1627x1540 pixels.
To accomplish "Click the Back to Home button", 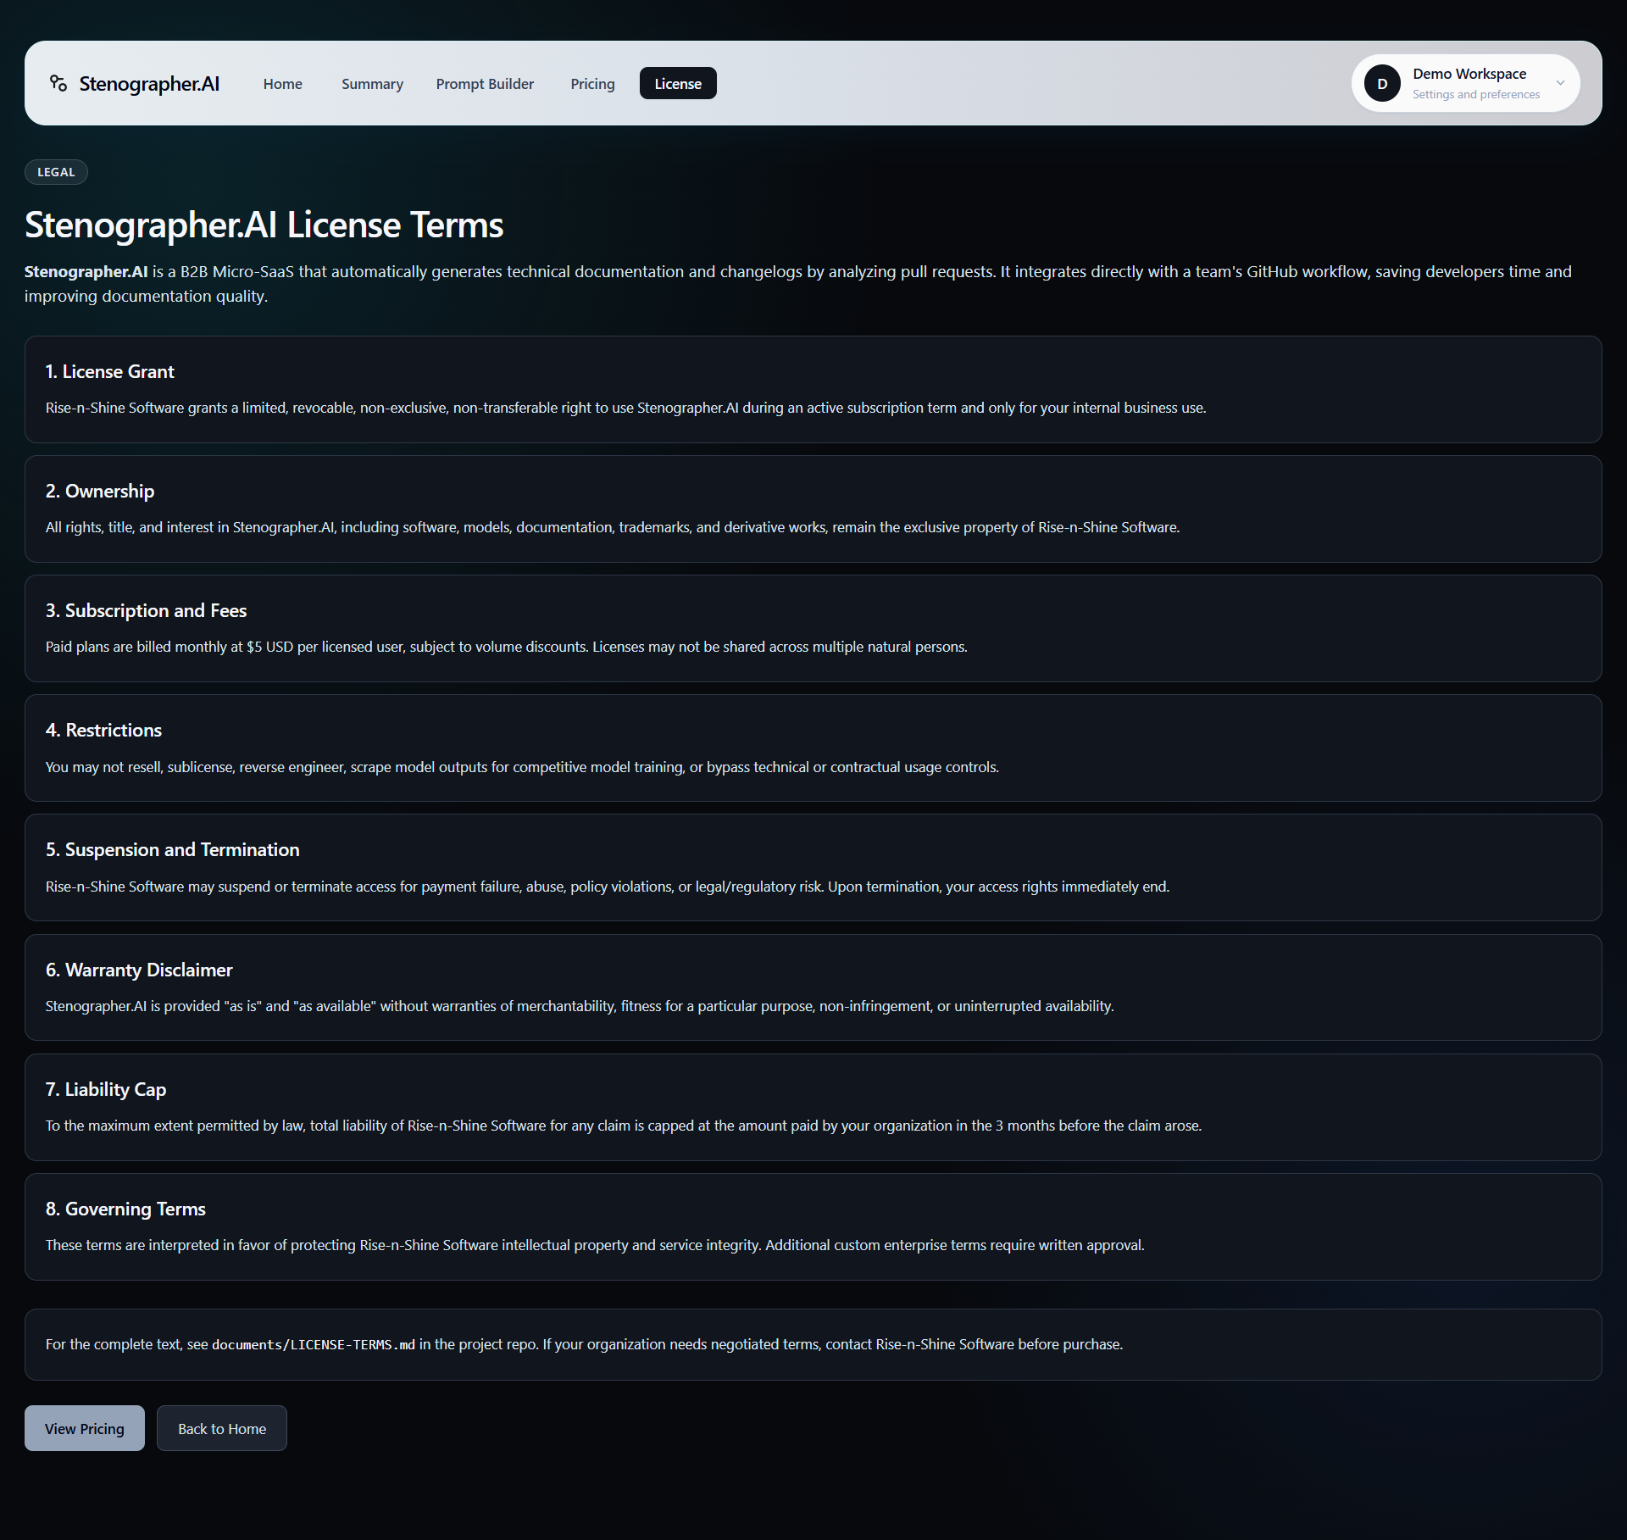I will 222,1428.
